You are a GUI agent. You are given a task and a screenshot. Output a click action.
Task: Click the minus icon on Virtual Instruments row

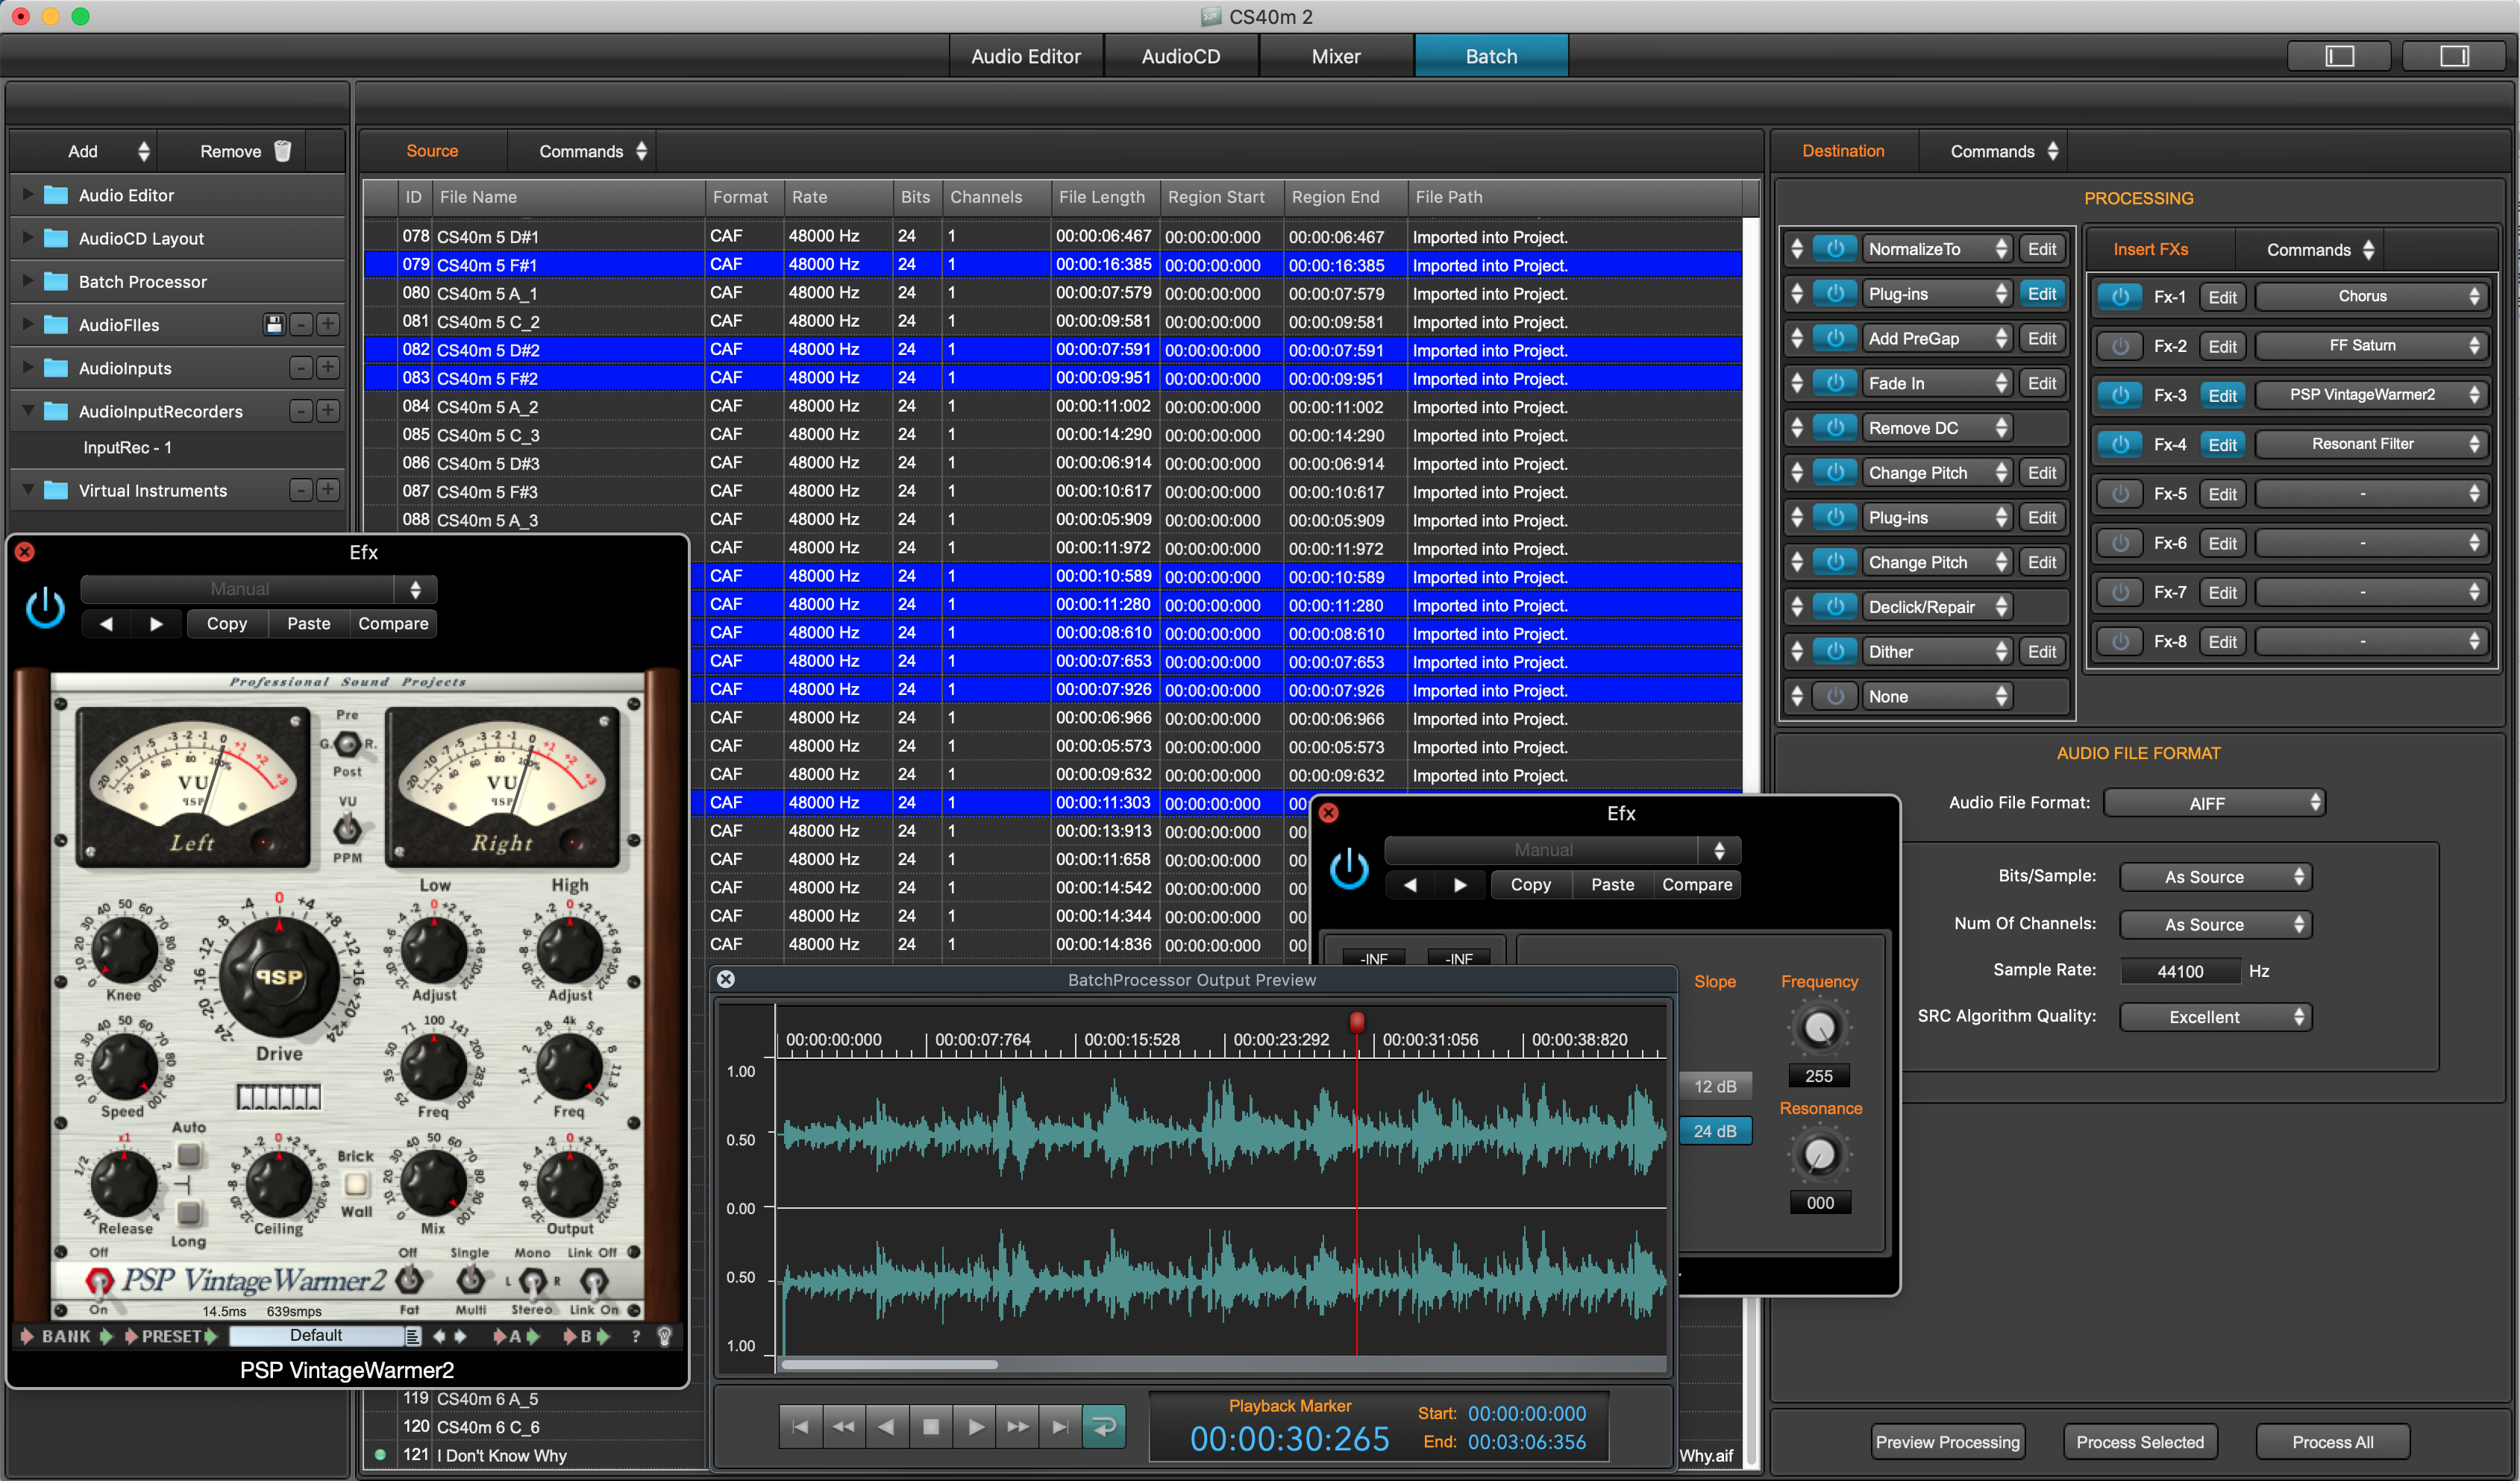click(x=301, y=491)
